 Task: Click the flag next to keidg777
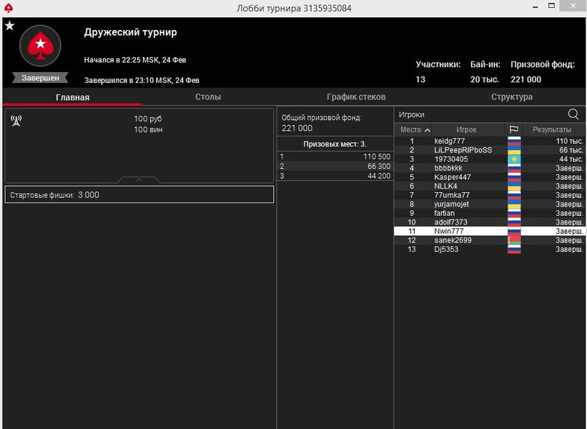point(513,141)
